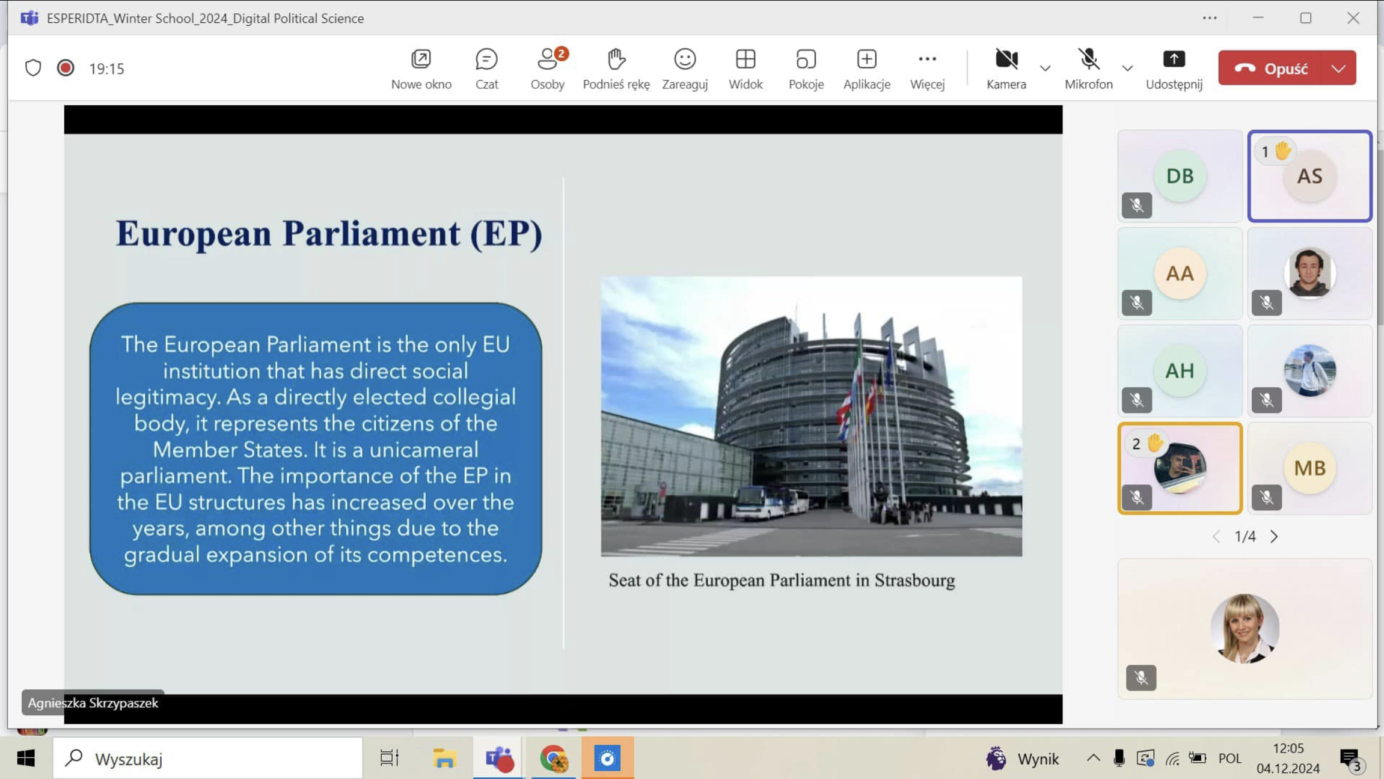Image resolution: width=1384 pixels, height=779 pixels.
Task: Click tray battery icon
Action: 1198,759
